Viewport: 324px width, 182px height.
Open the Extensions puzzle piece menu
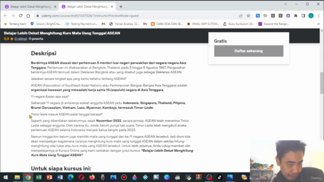[x=296, y=16]
